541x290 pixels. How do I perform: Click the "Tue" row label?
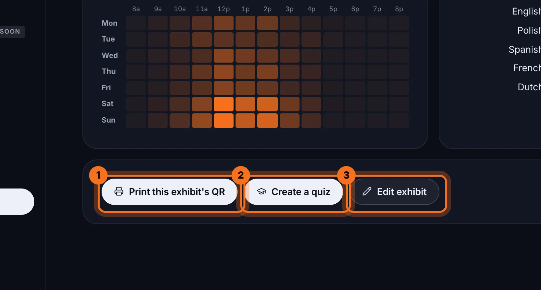(x=108, y=39)
